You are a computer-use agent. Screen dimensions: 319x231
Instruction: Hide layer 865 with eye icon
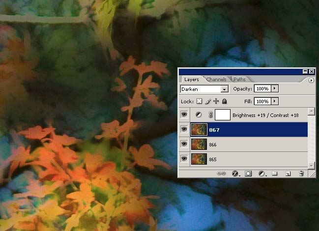click(184, 159)
